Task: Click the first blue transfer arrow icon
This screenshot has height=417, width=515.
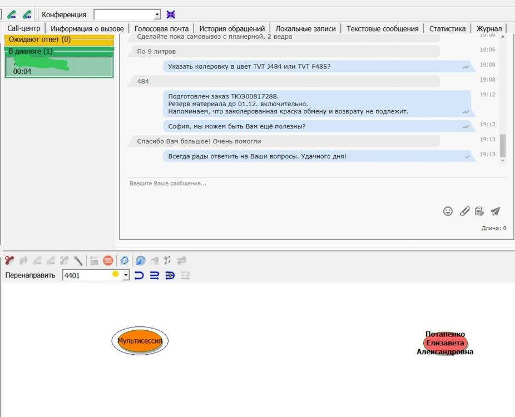Action: pos(139,275)
